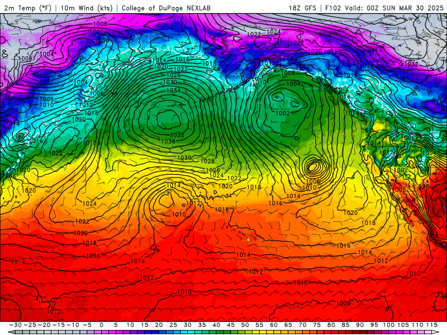Click the positive 25 scale label
The image size is (447, 335).
tap(173, 325)
